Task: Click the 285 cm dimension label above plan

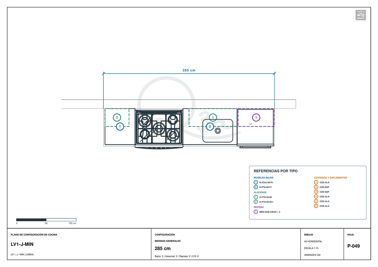Action: (189, 70)
